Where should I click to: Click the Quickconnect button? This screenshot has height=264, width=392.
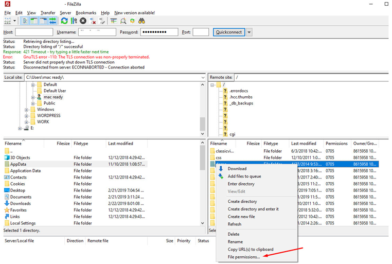pyautogui.click(x=229, y=32)
